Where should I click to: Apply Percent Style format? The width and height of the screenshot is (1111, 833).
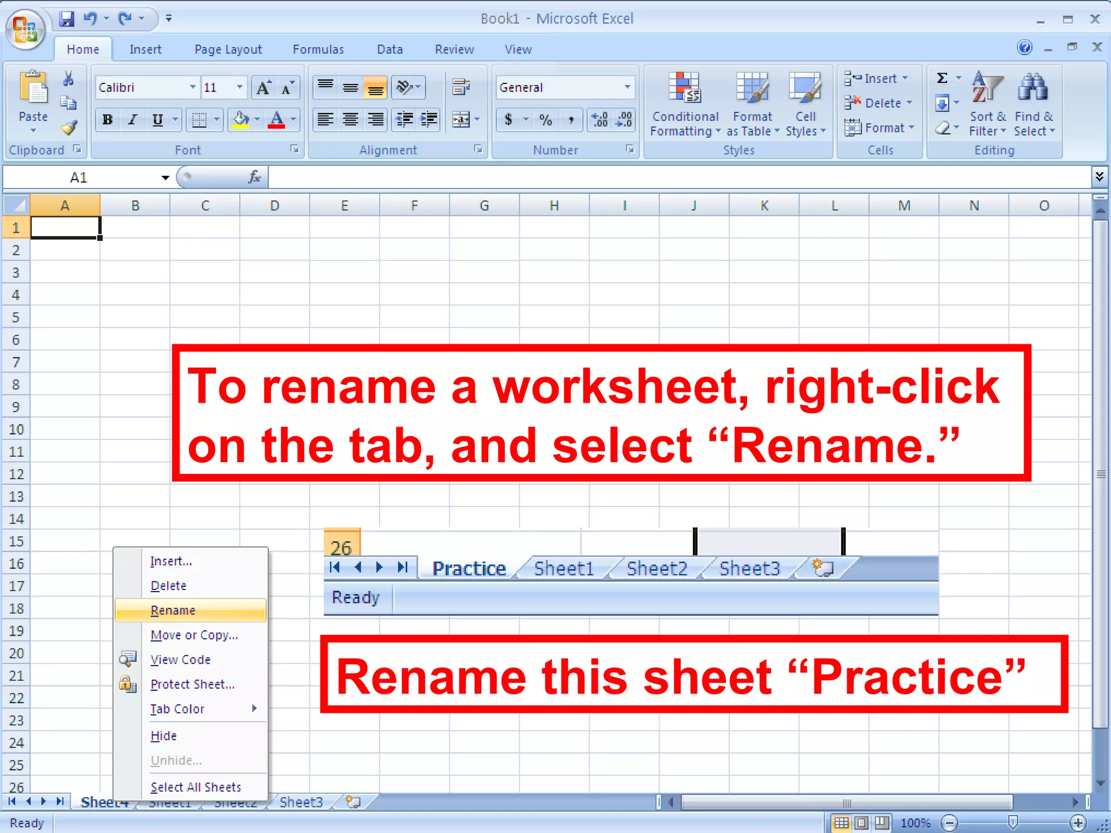click(546, 120)
